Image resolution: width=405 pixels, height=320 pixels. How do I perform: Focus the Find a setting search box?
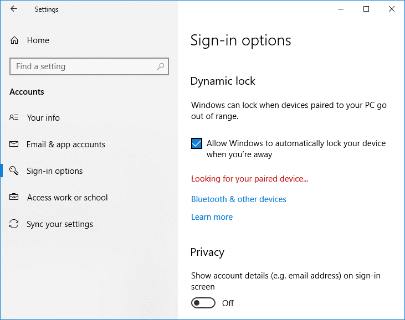(83, 66)
